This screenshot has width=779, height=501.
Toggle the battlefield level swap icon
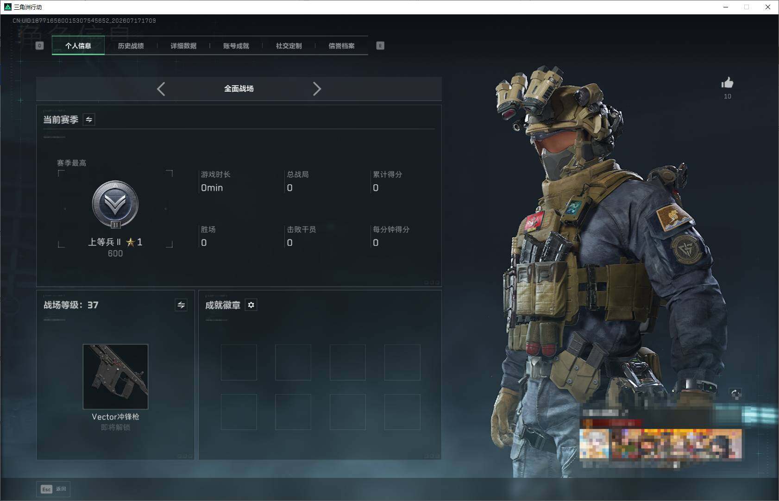pyautogui.click(x=181, y=305)
